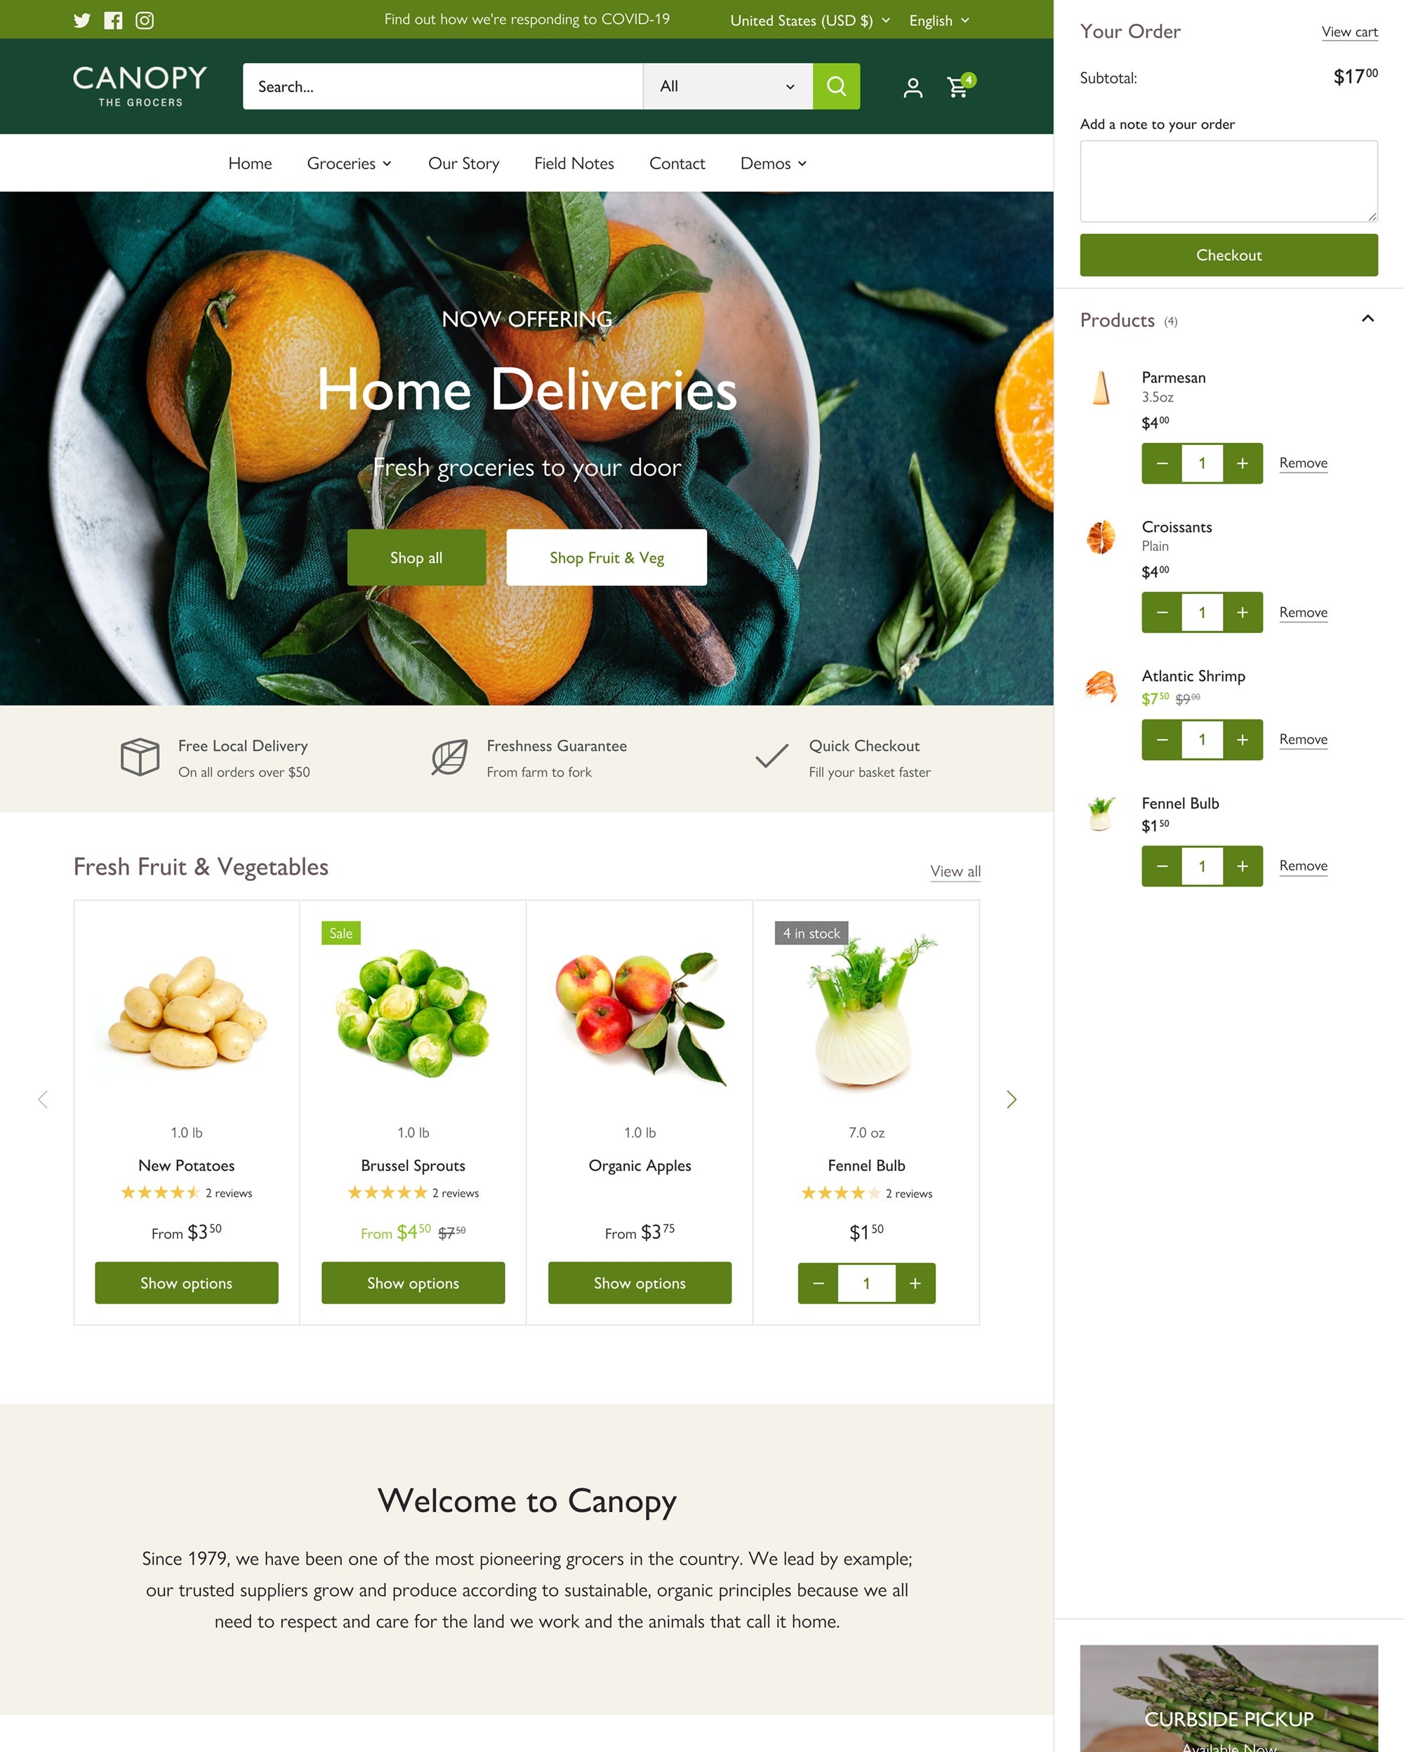Click the Checkout button
1404x1752 pixels.
1228,255
